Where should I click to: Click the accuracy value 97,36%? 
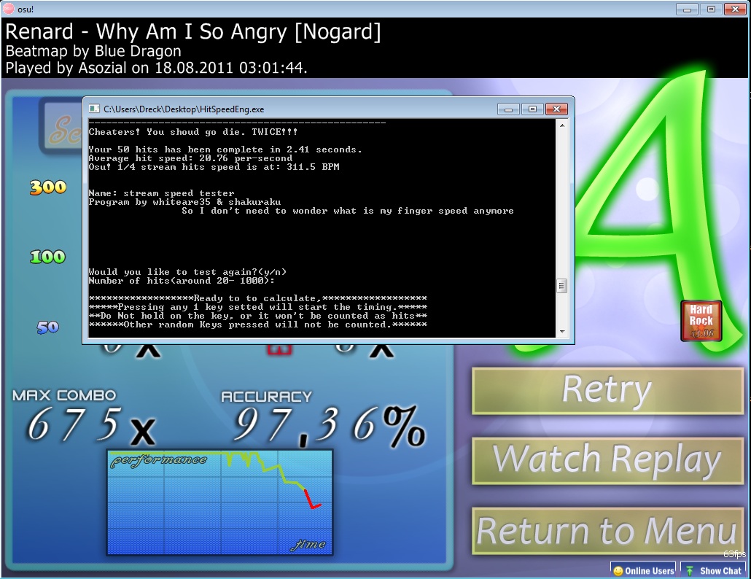pos(329,426)
